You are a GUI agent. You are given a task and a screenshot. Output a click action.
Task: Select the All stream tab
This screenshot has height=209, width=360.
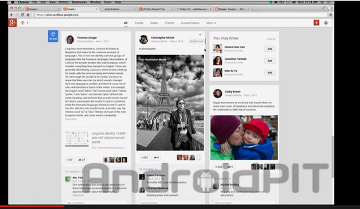[x=125, y=23]
